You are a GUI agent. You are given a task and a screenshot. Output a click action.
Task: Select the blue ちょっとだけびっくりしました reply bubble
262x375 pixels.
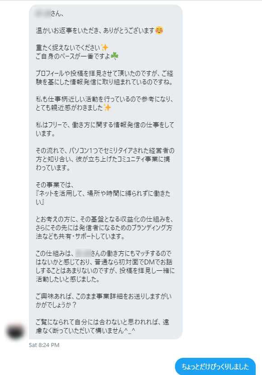tap(215, 366)
